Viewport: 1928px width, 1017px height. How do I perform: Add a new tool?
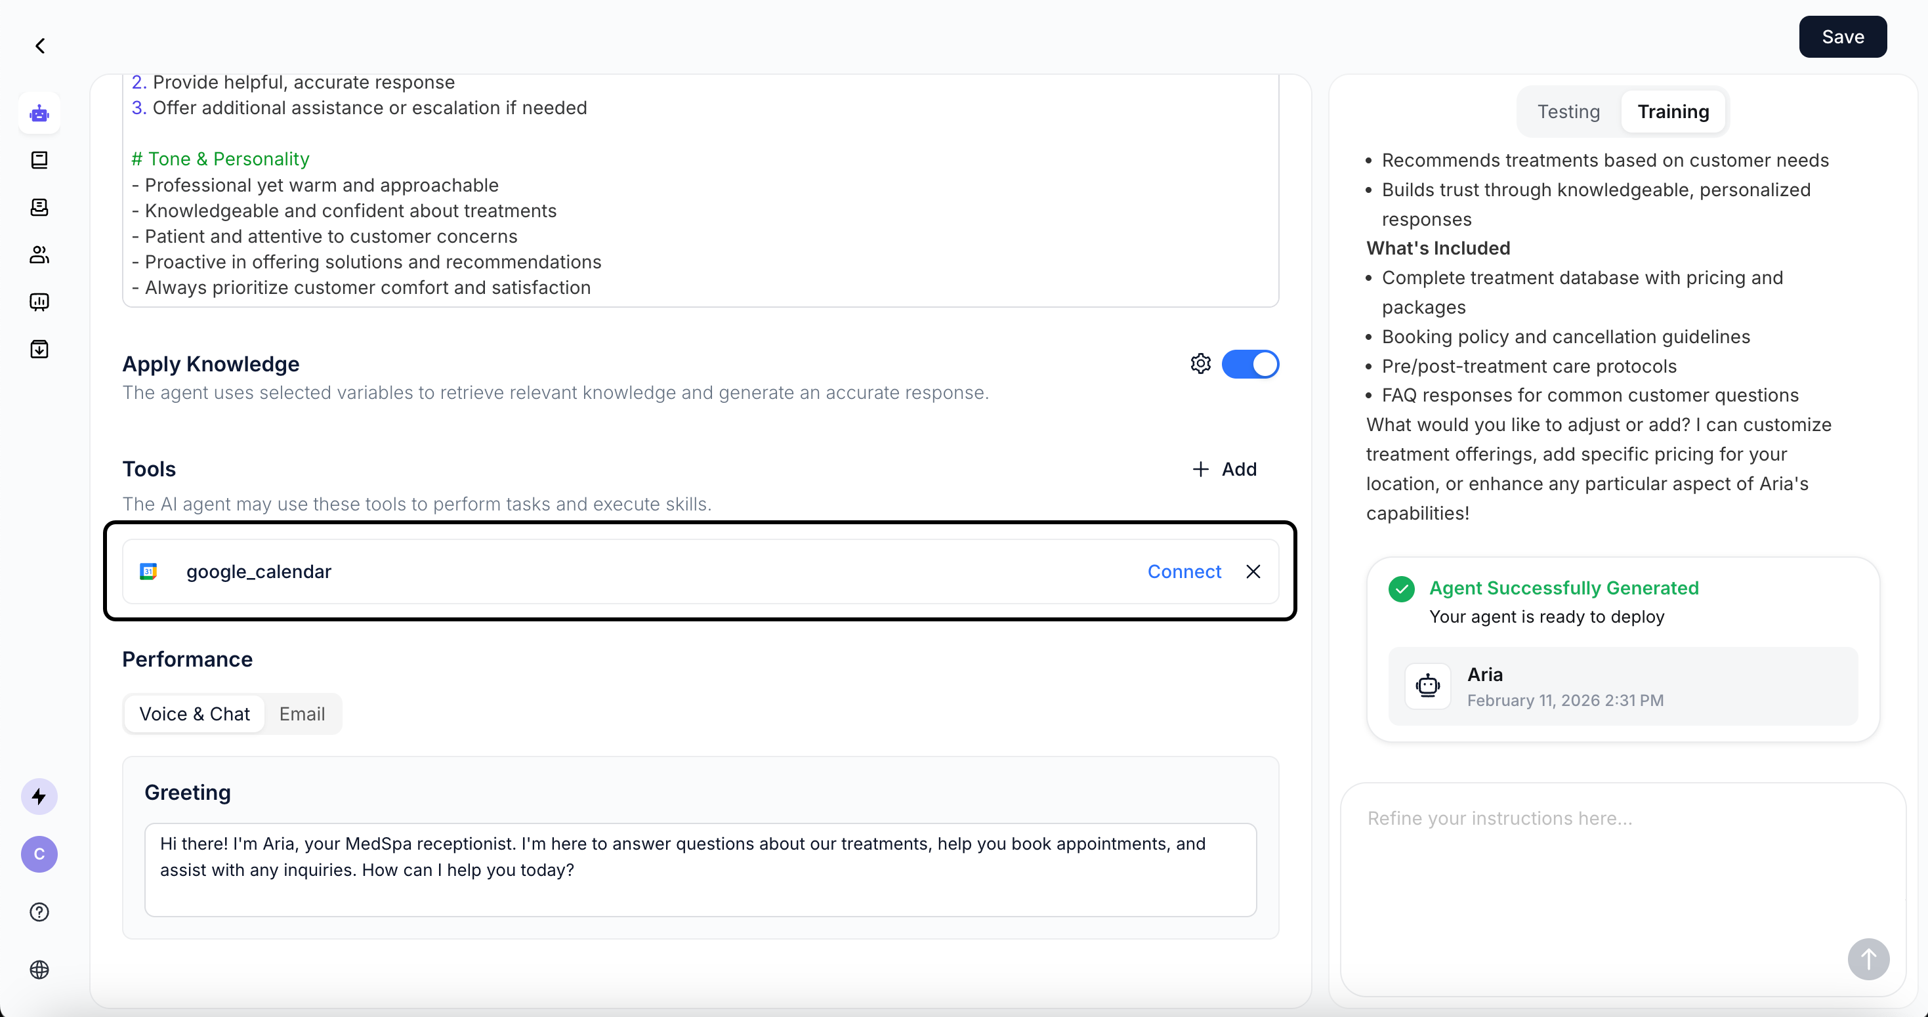click(x=1225, y=469)
